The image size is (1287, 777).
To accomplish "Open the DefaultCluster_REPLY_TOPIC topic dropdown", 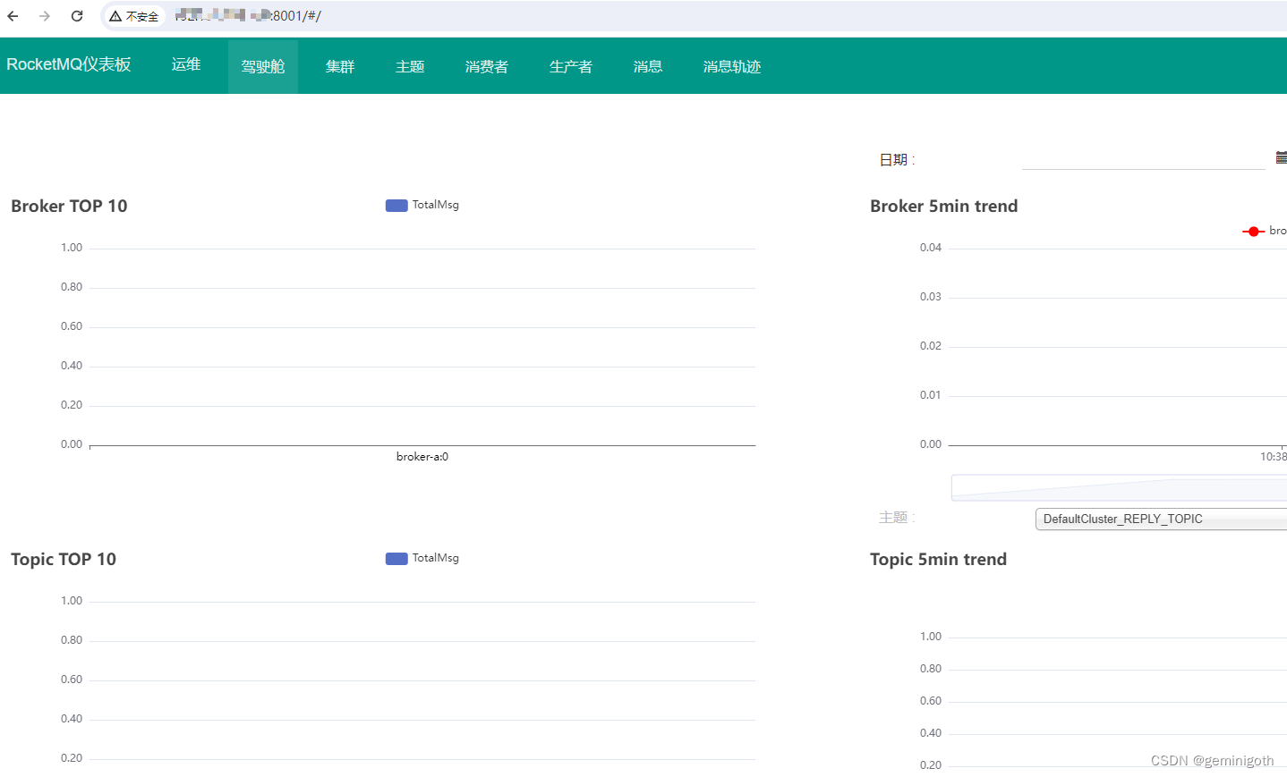I will 1161,519.
